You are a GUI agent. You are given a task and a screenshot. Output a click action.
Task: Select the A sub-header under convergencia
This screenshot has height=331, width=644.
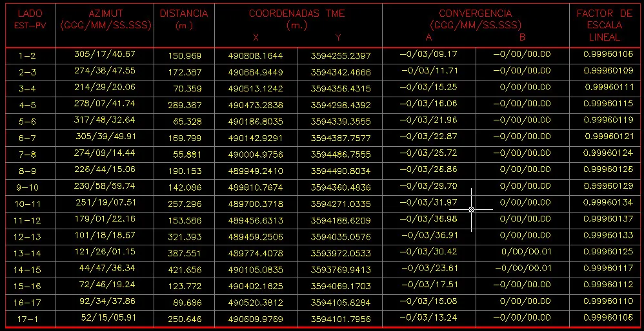point(428,38)
